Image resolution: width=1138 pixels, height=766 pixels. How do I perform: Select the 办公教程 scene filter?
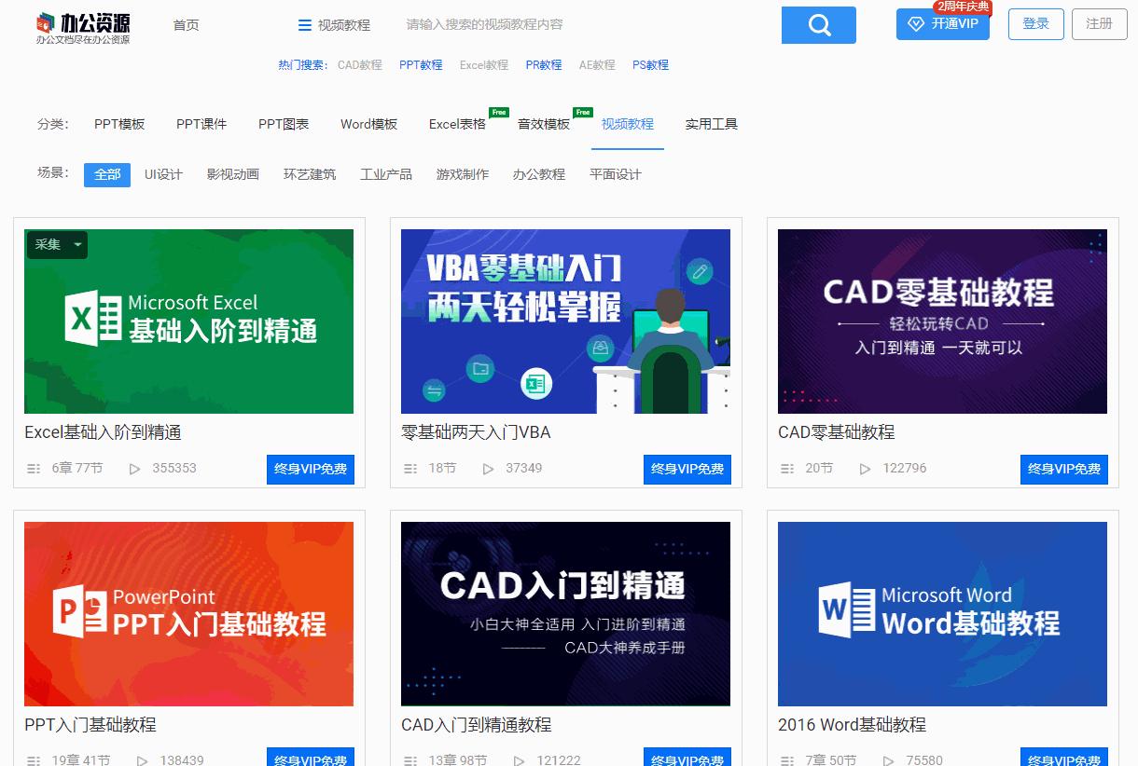pos(539,173)
